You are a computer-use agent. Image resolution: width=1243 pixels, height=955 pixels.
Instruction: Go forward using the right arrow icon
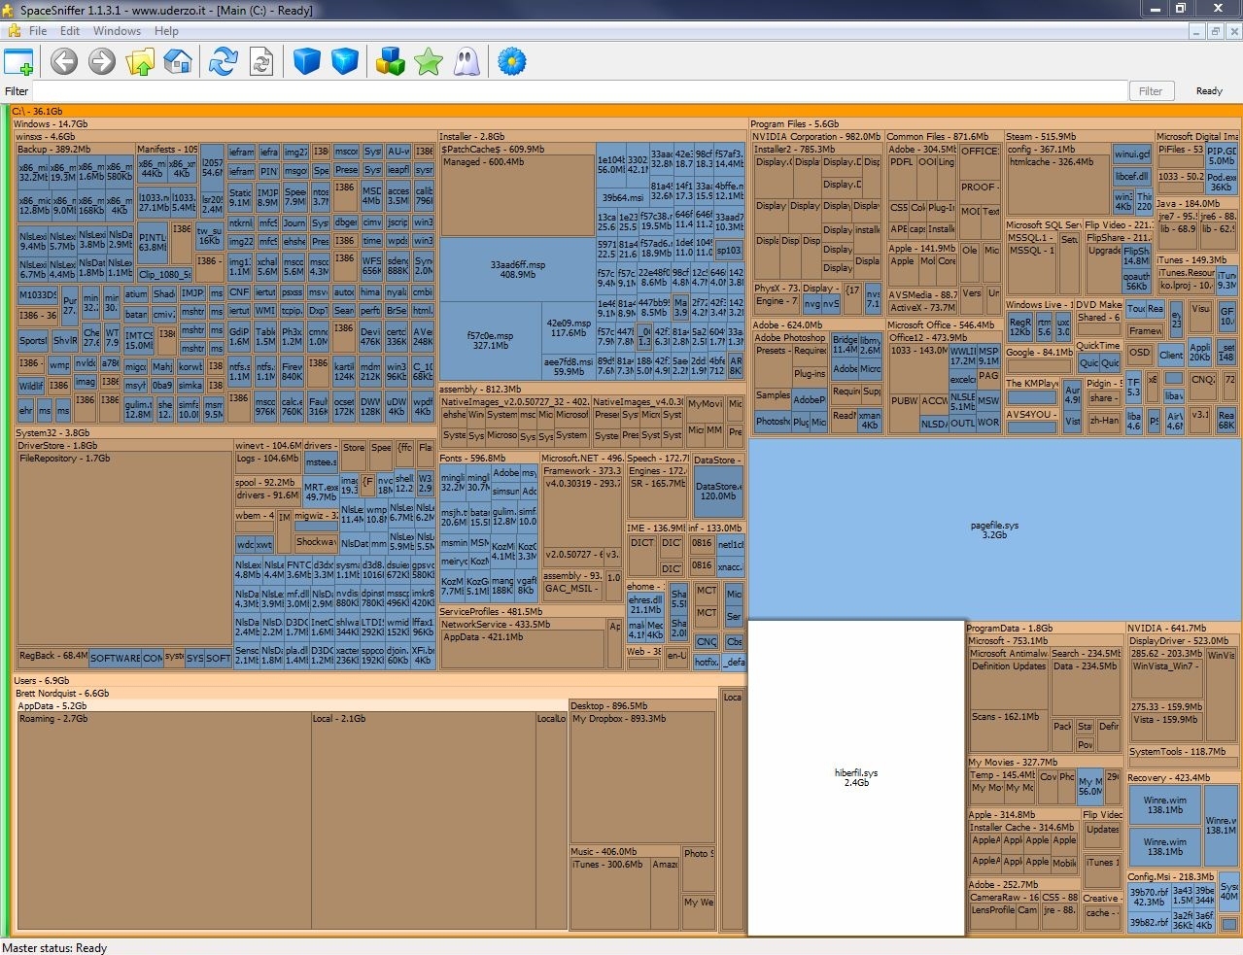101,62
